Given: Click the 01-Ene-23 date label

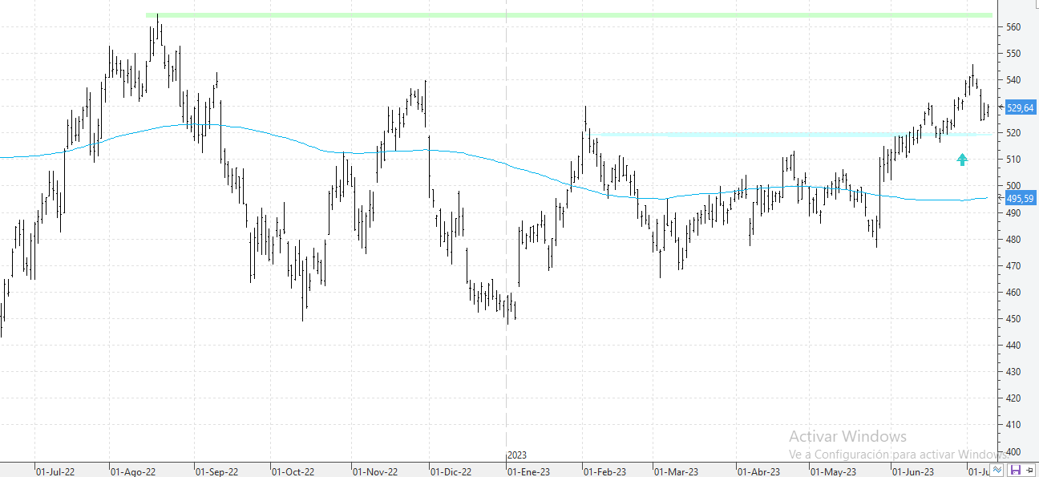Looking at the screenshot, I should coord(529,472).
